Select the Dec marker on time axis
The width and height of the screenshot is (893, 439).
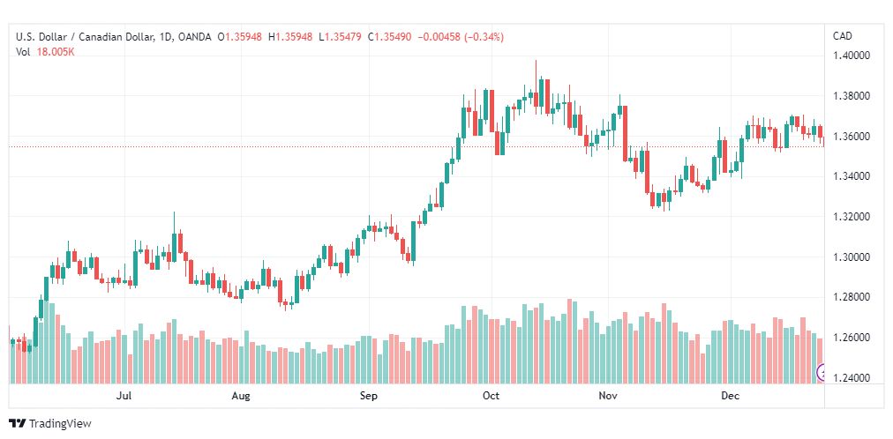click(730, 396)
